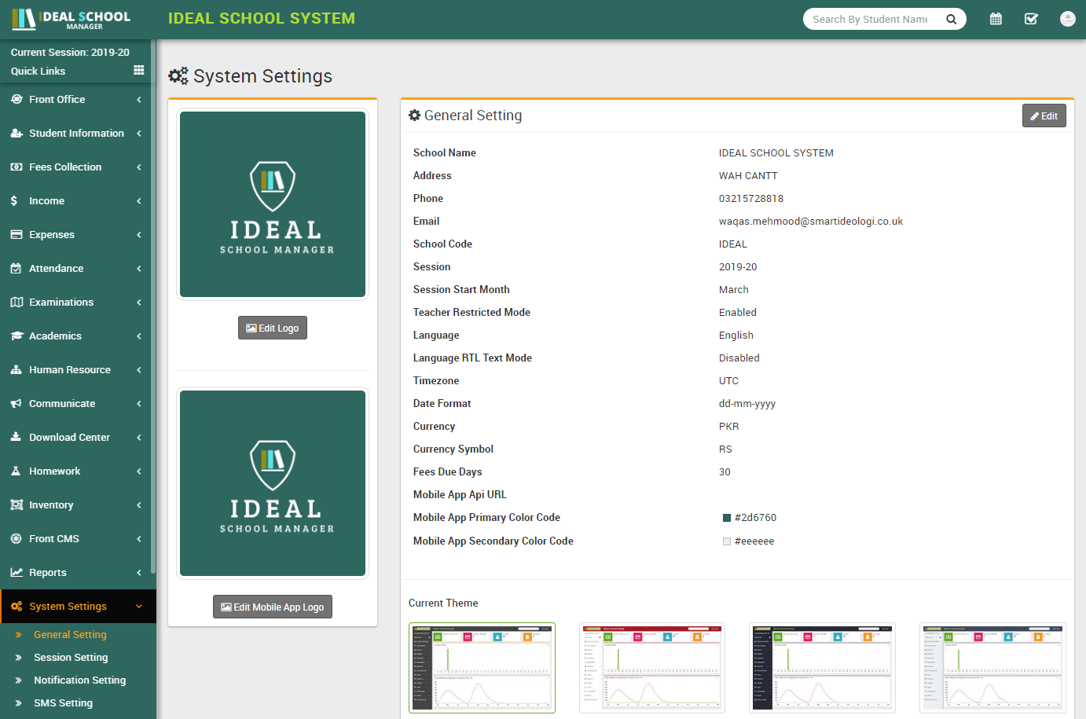Open Quick Links grid icon

click(139, 70)
